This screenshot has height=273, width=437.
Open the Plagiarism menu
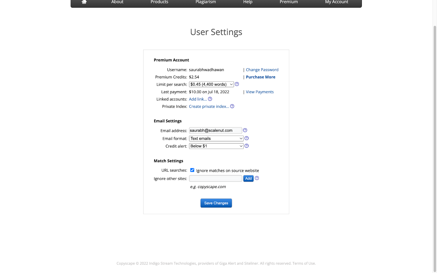click(x=206, y=2)
